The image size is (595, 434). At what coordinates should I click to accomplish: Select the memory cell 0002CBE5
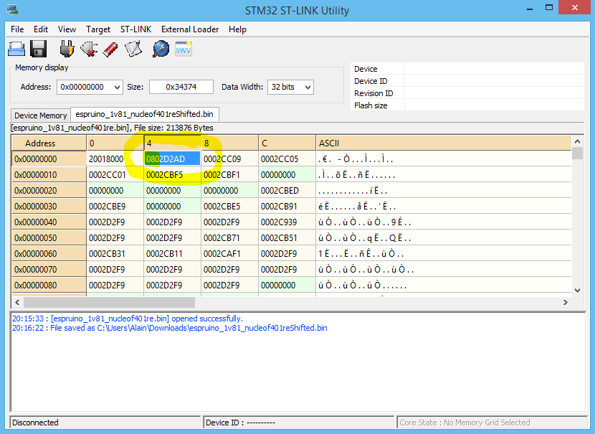[229, 207]
